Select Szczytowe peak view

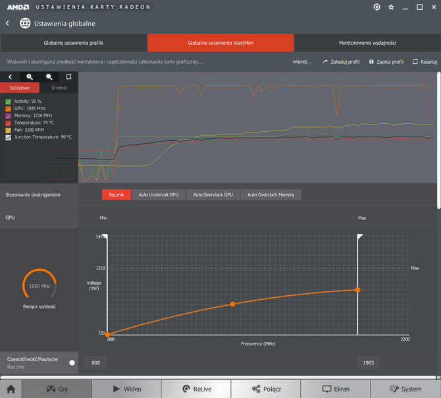[x=20, y=88]
